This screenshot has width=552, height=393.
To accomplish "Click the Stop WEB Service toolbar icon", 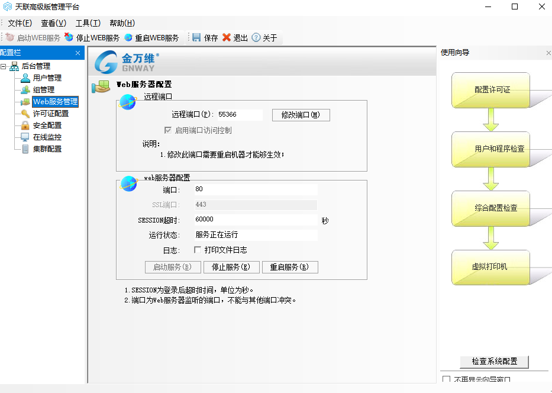I will 69,38.
